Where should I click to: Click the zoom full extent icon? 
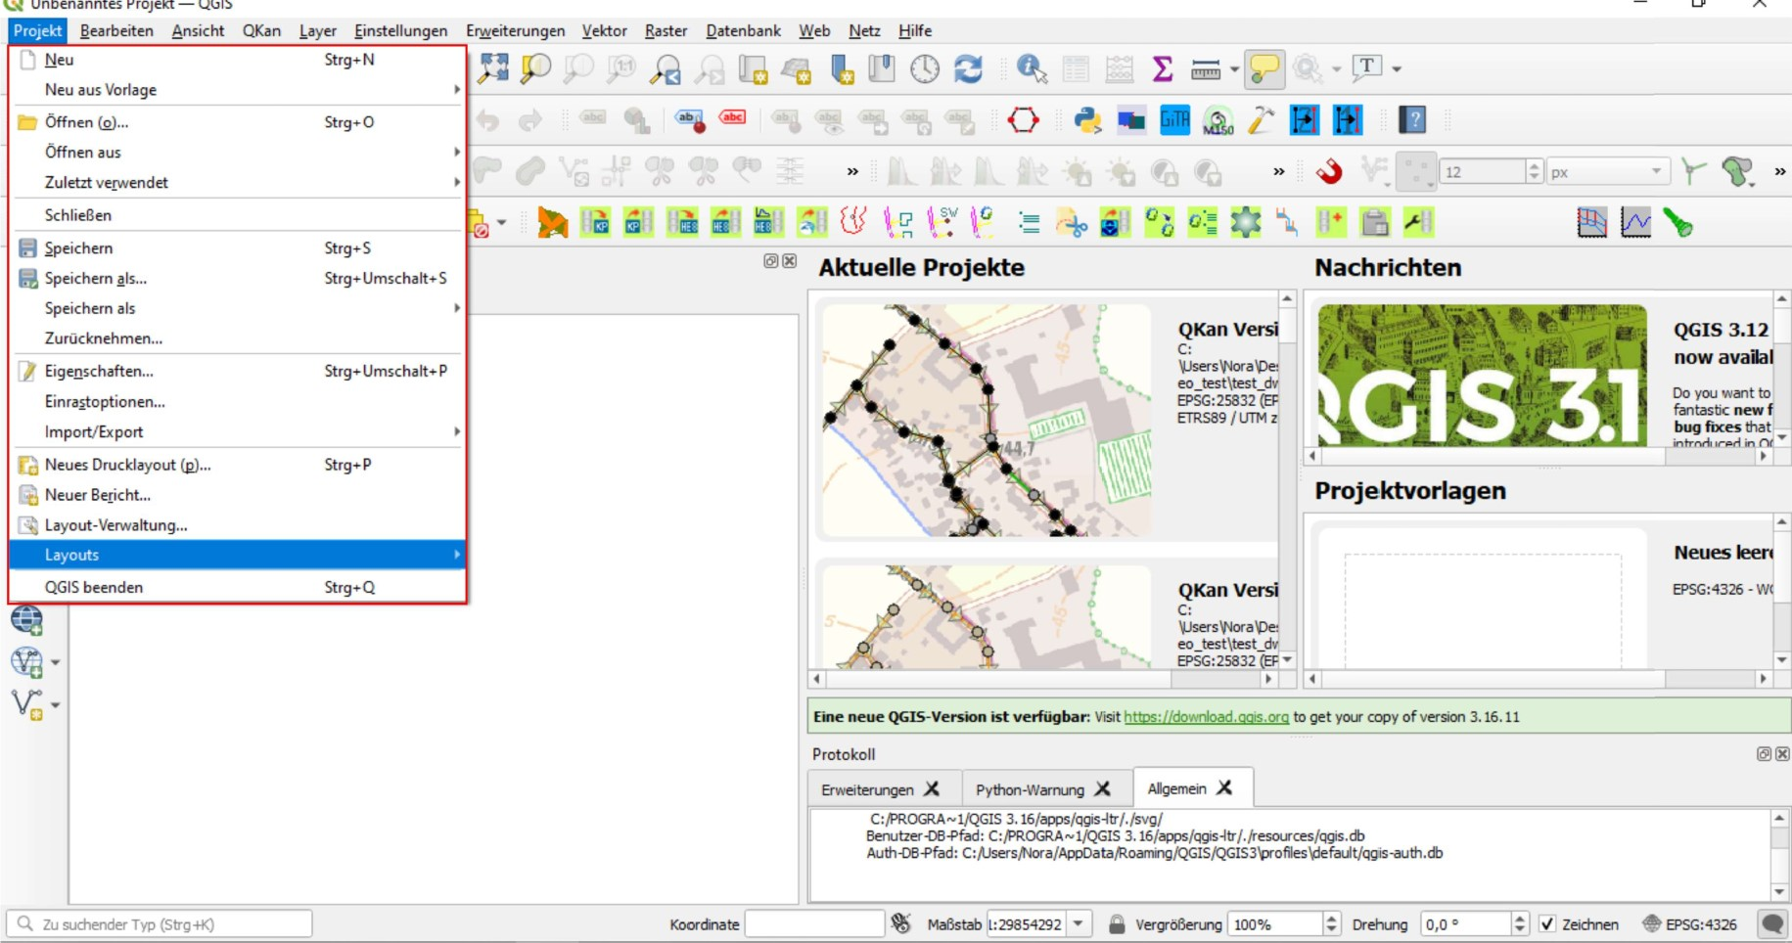(x=493, y=68)
